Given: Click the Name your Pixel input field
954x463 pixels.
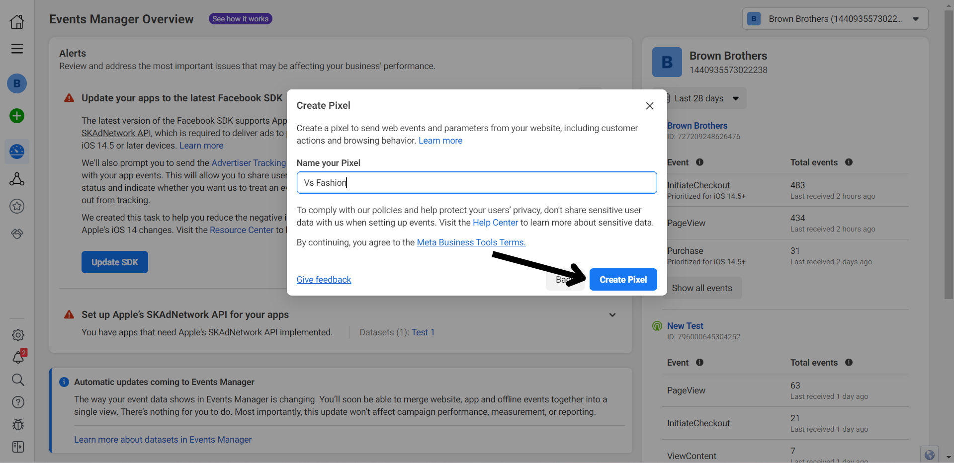Looking at the screenshot, I should click(477, 183).
